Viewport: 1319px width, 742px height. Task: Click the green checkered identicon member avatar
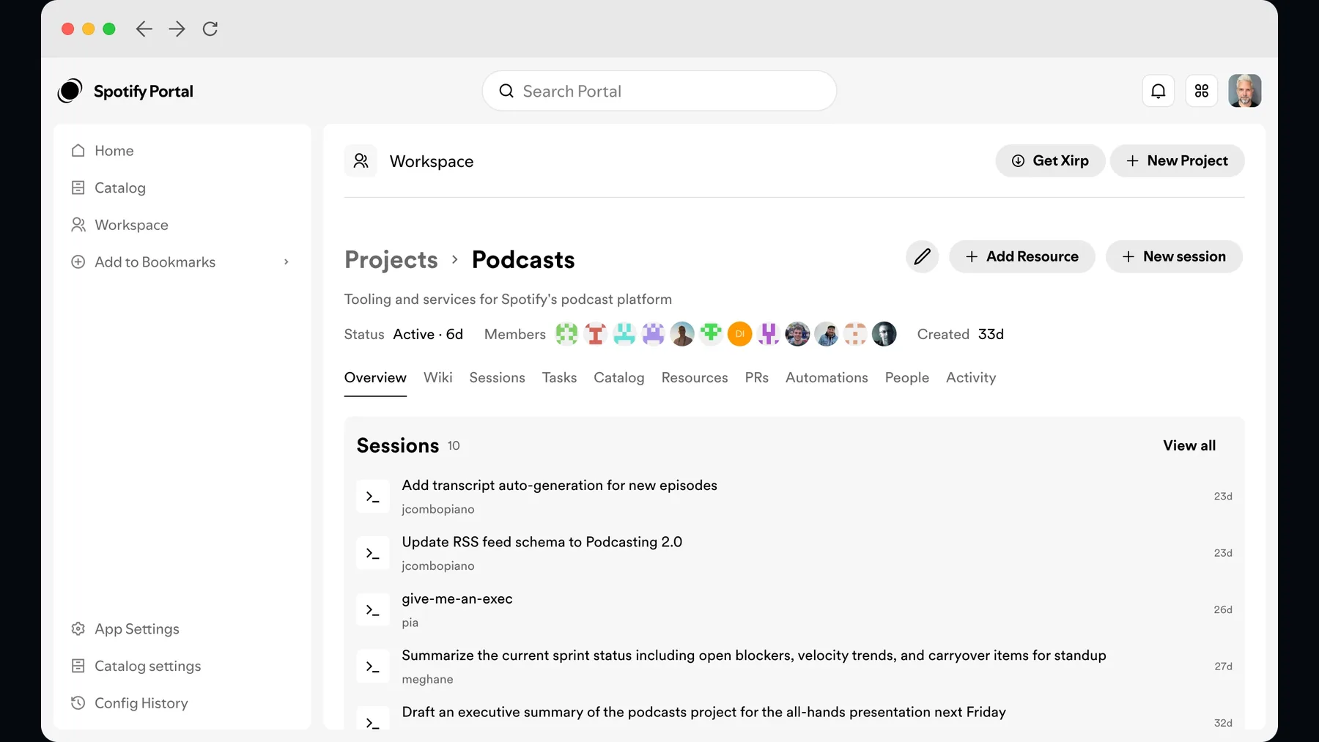pyautogui.click(x=566, y=335)
